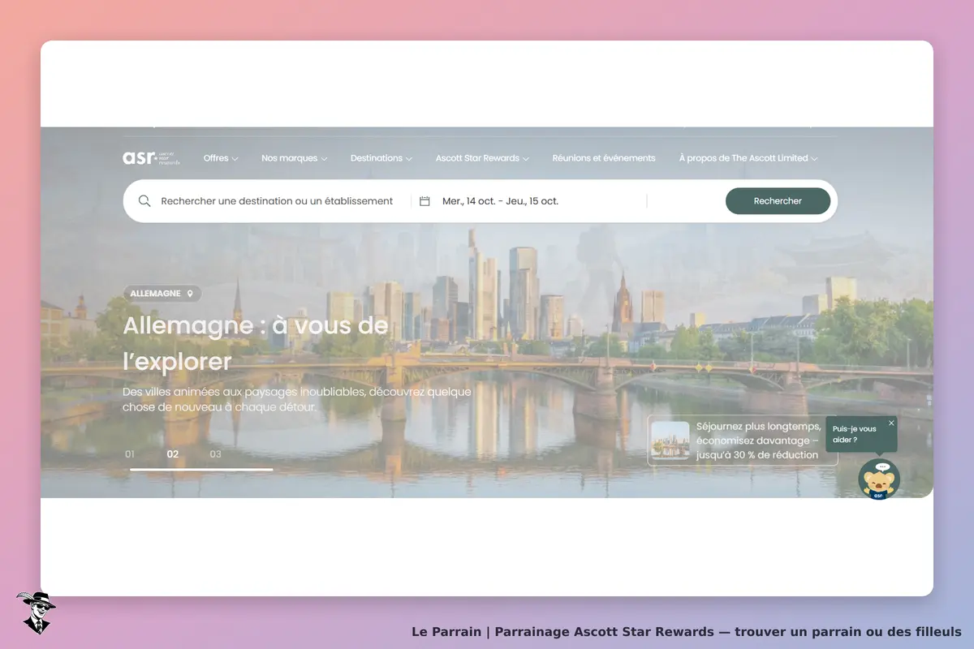Open the Destinations dropdown
The width and height of the screenshot is (974, 649).
(x=381, y=158)
